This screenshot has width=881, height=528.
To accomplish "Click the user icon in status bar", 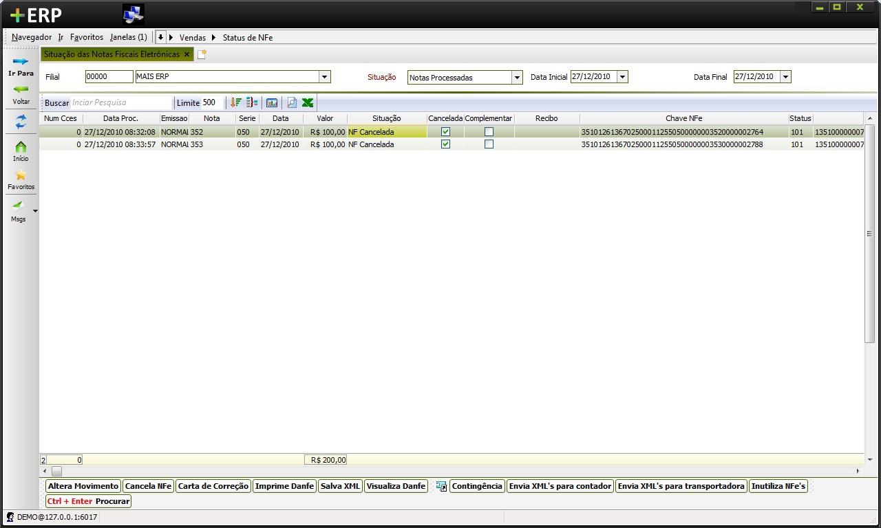I will 10,517.
